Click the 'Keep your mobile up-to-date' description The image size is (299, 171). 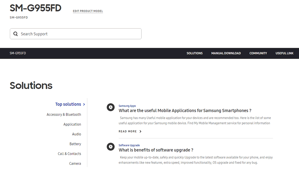tap(196, 160)
